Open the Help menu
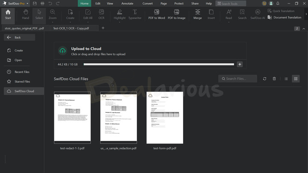308x173 pixels. pos(209,3)
